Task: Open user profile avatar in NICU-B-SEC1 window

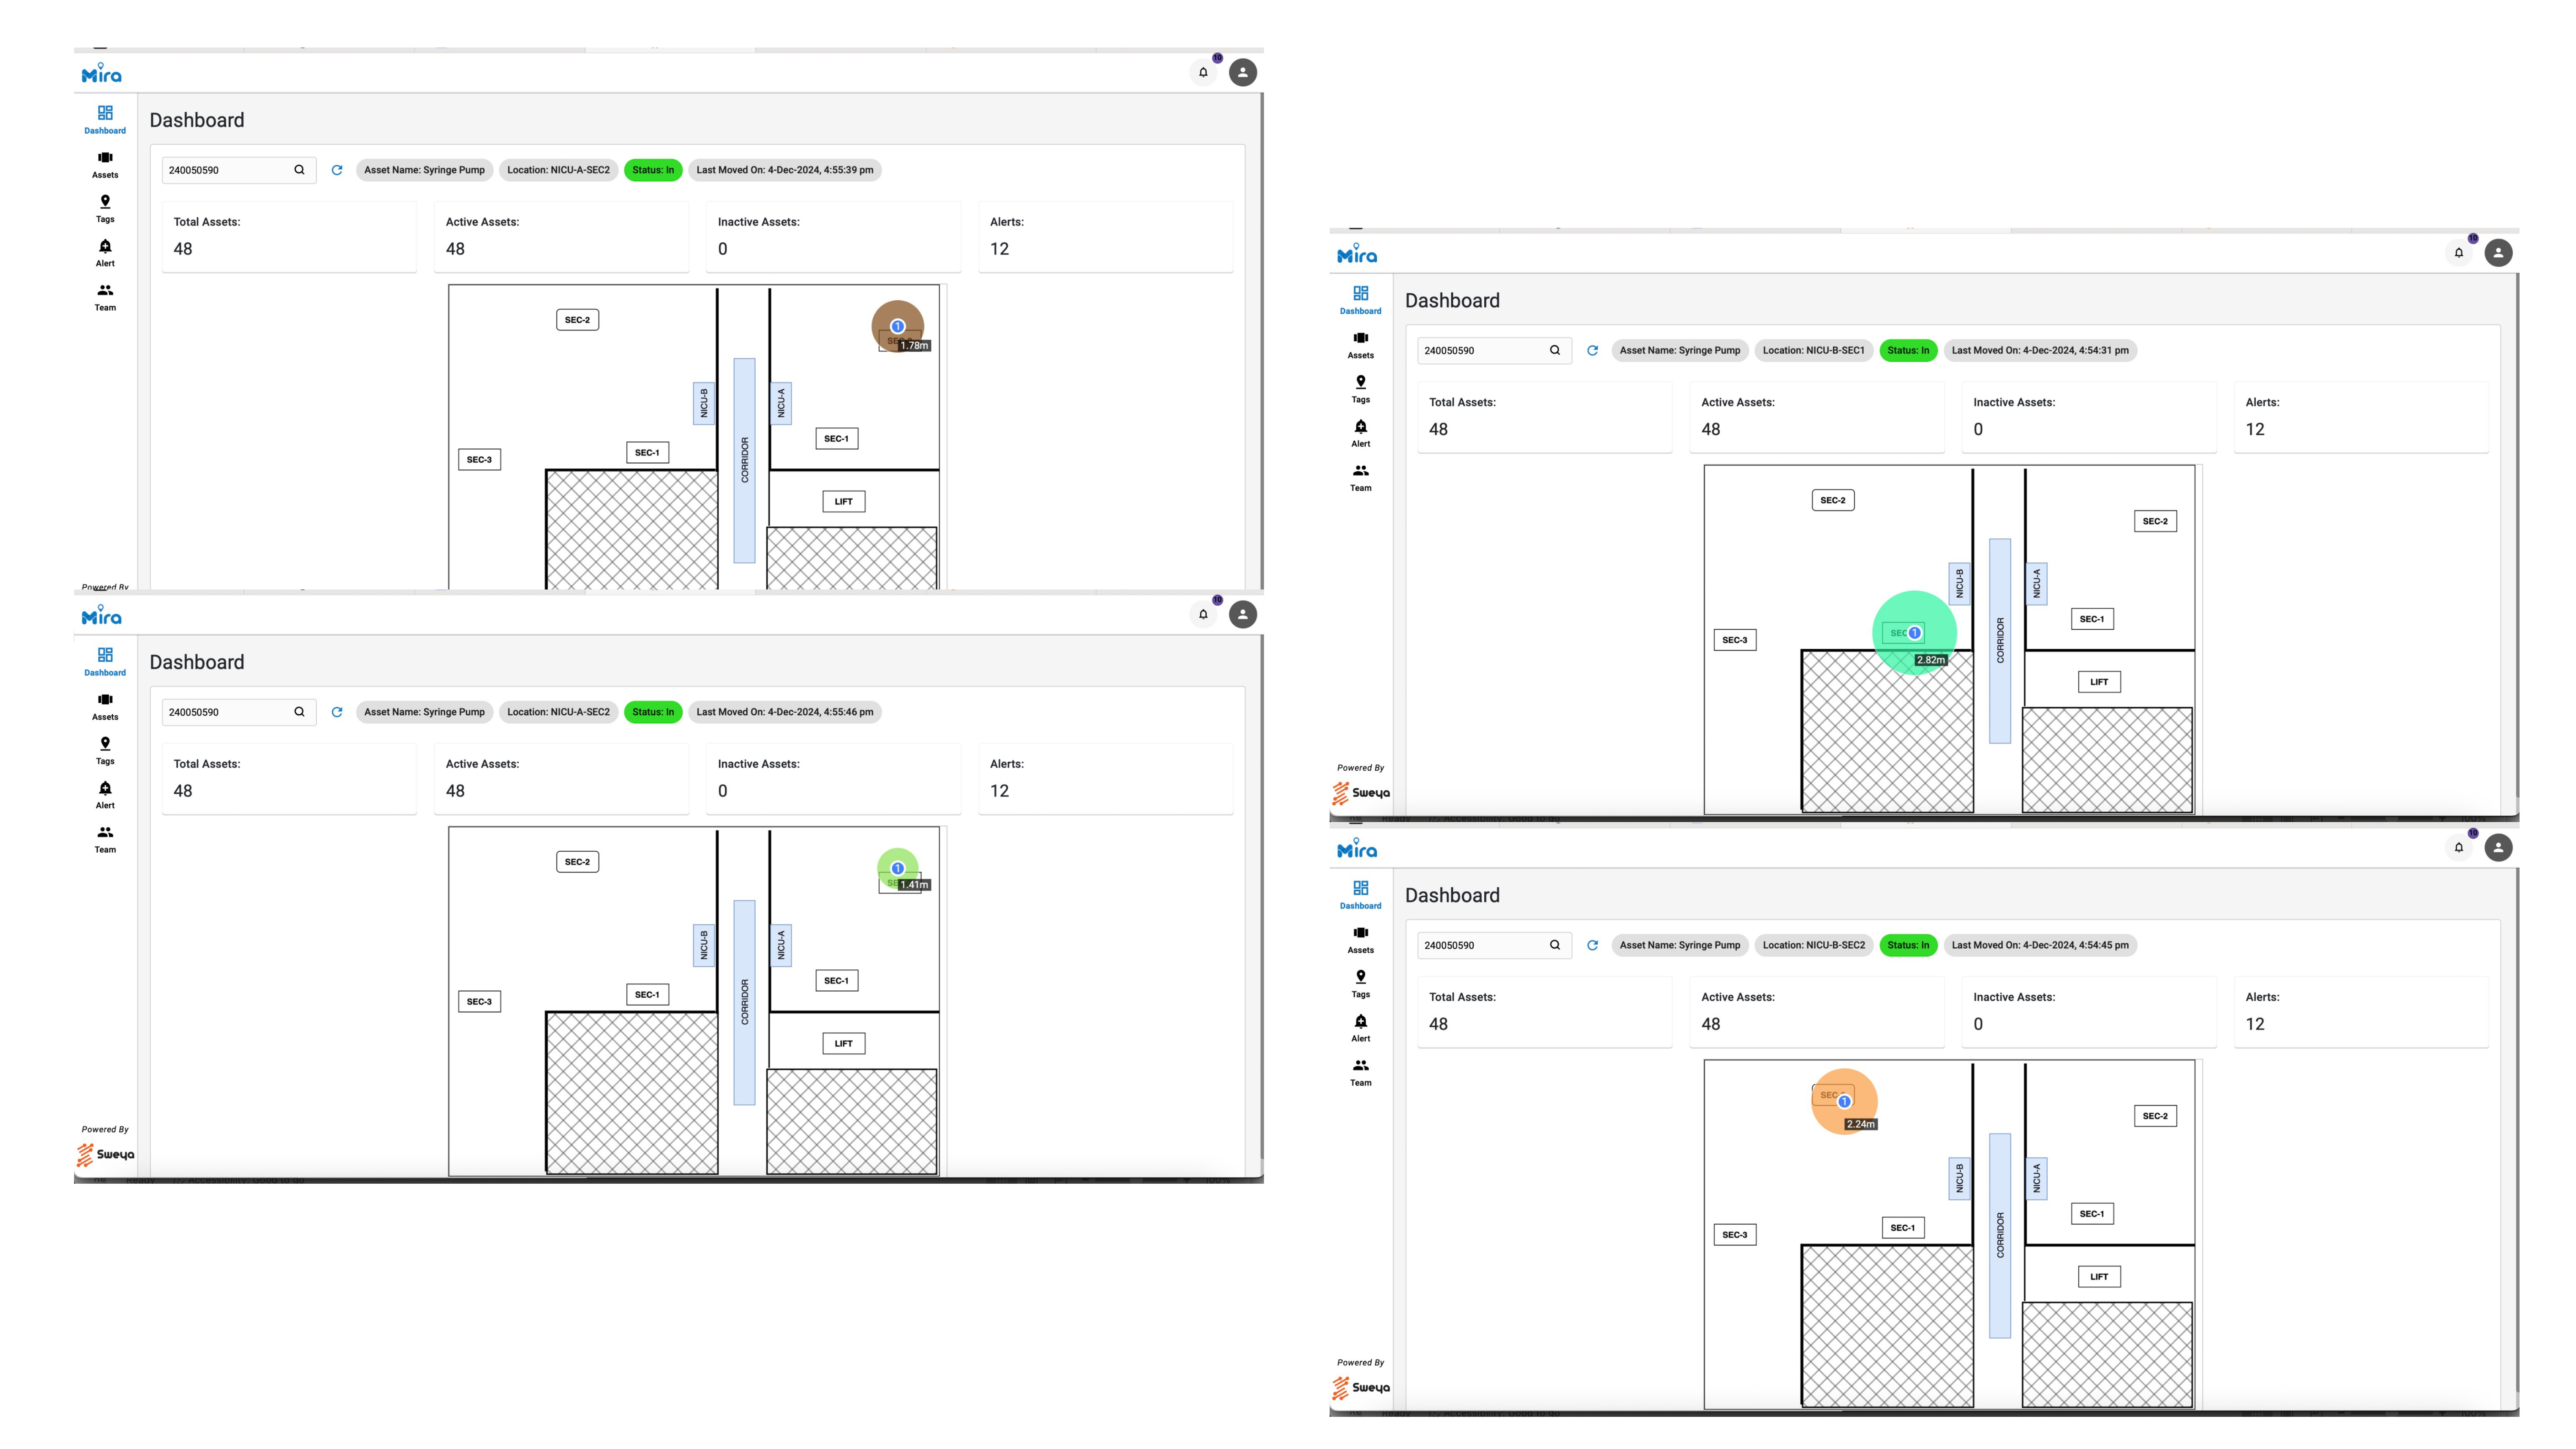Action: [x=2498, y=253]
